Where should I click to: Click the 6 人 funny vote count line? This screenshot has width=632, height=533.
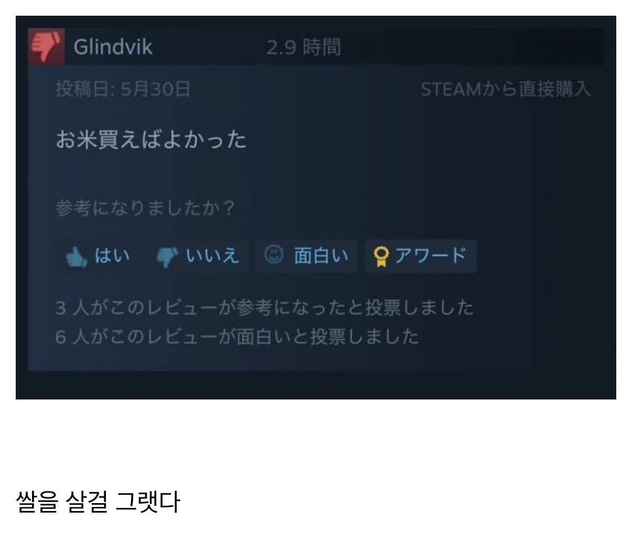click(x=237, y=336)
